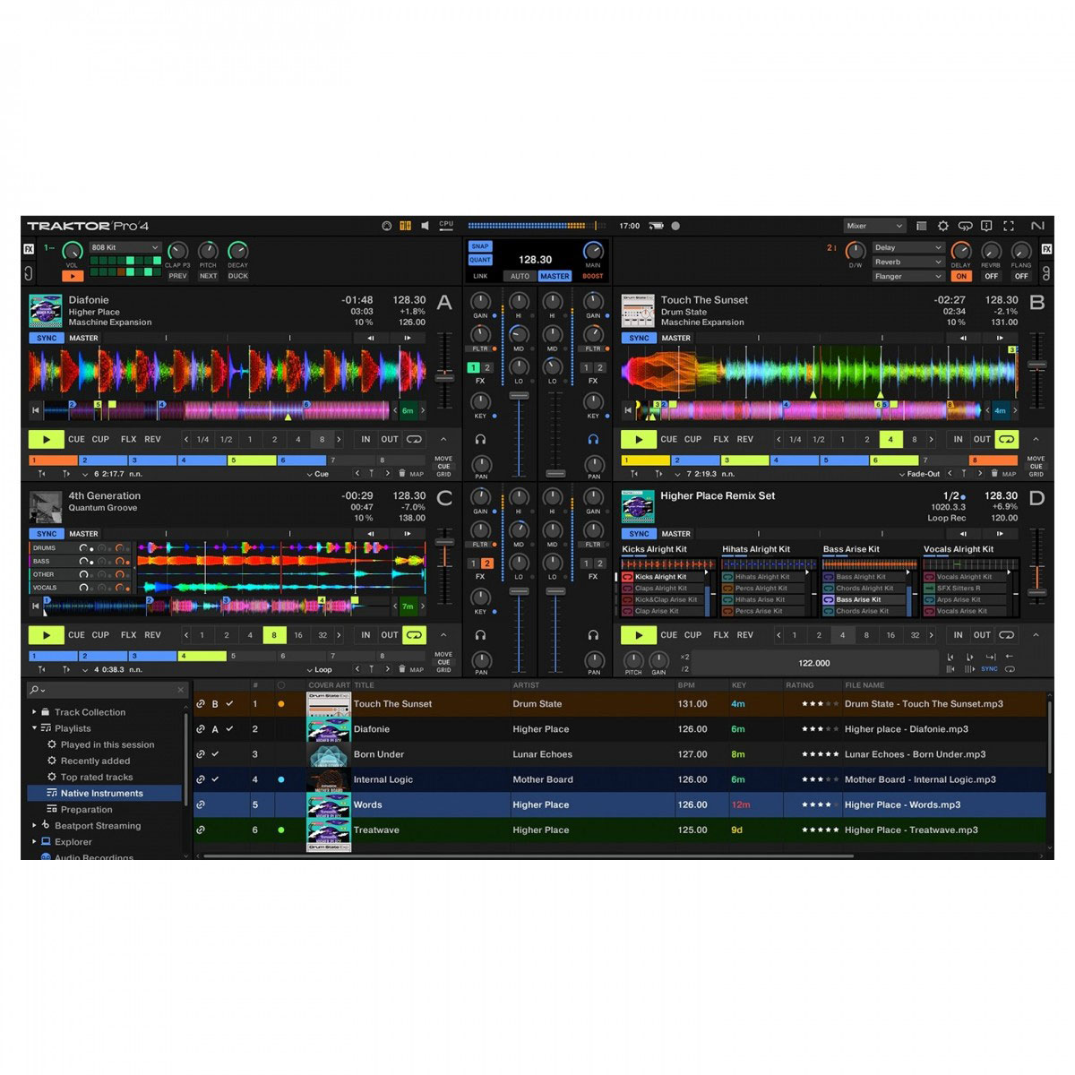This screenshot has width=1075, height=1075.
Task: Enable SYNC on deck A
Action: click(47, 338)
